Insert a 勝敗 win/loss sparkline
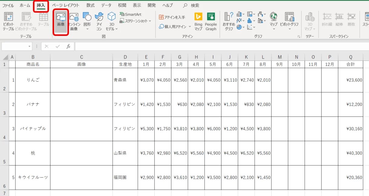Screen dimensions: 369x196 click(x=351, y=20)
